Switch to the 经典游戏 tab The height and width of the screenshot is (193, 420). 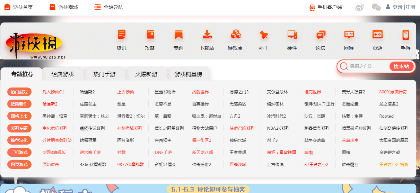point(63,74)
